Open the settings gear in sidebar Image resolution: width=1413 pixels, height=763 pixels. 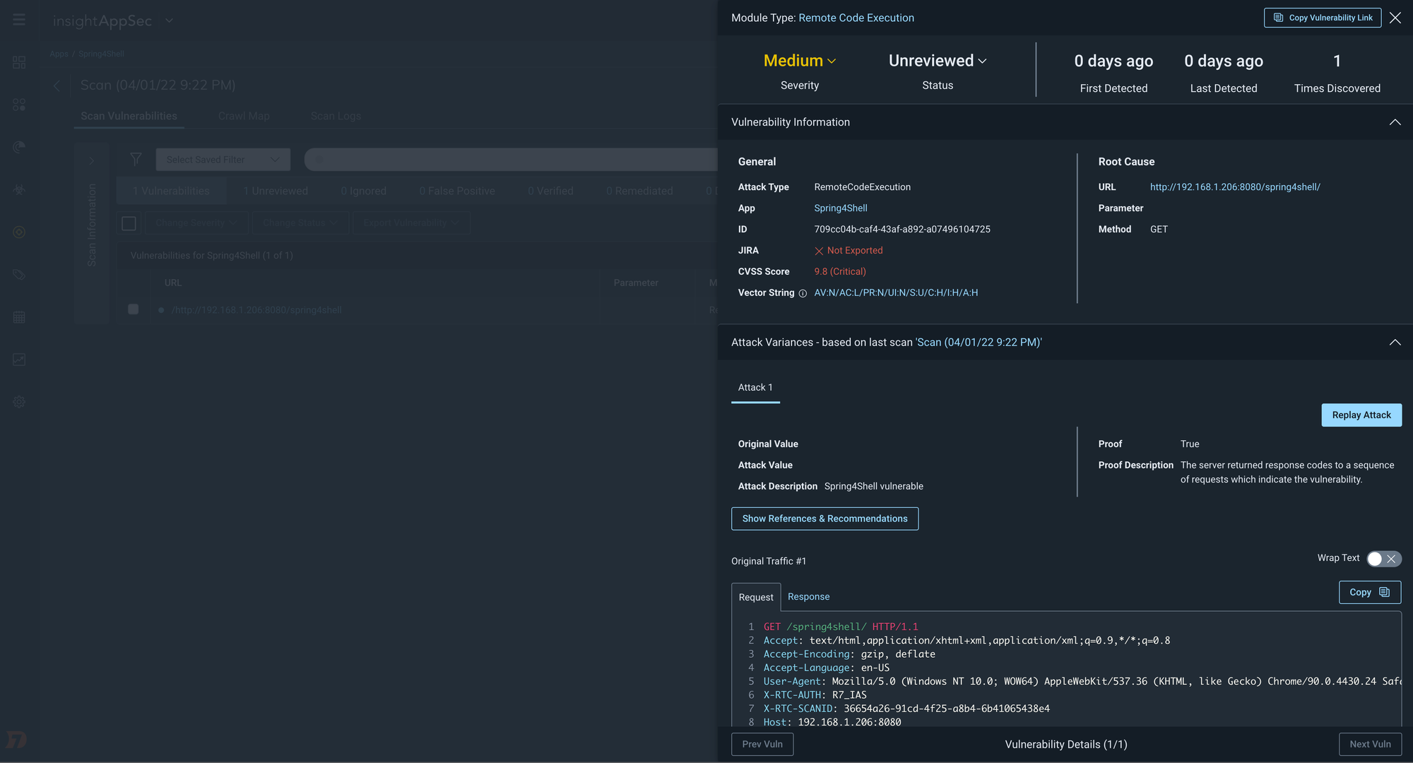[19, 402]
